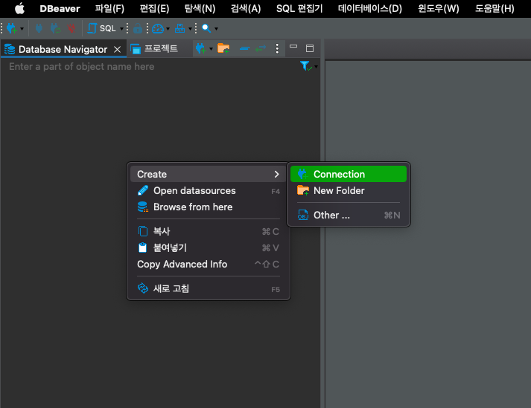Open the 도움말(H) menu

pyautogui.click(x=495, y=8)
